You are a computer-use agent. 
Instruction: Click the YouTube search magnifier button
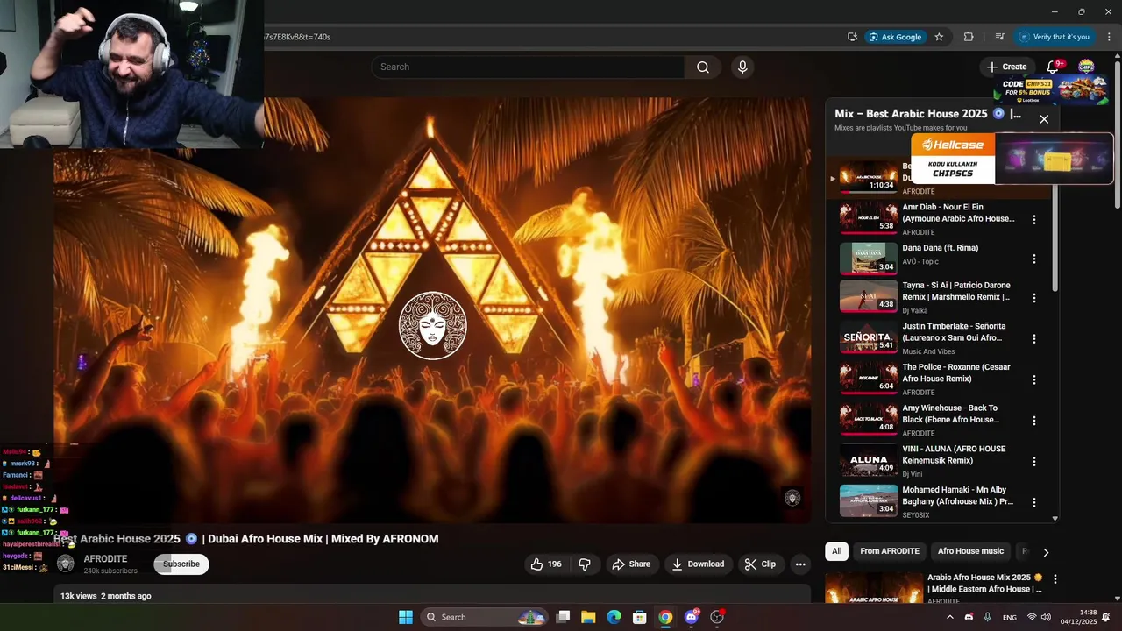pos(703,67)
